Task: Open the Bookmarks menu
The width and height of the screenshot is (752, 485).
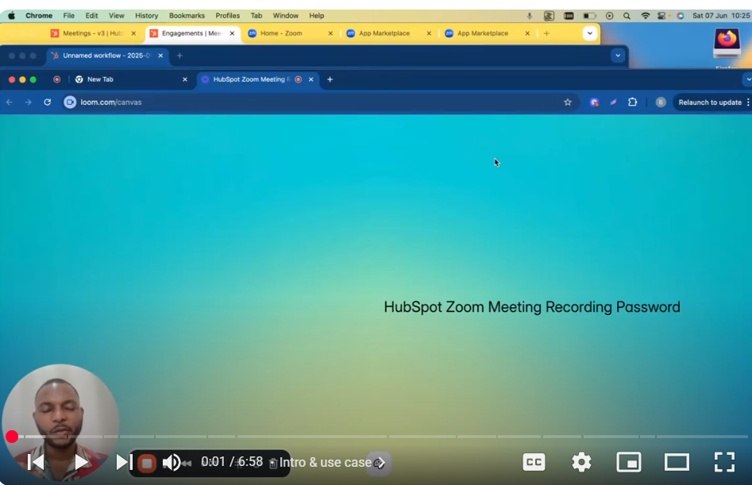Action: [x=187, y=15]
